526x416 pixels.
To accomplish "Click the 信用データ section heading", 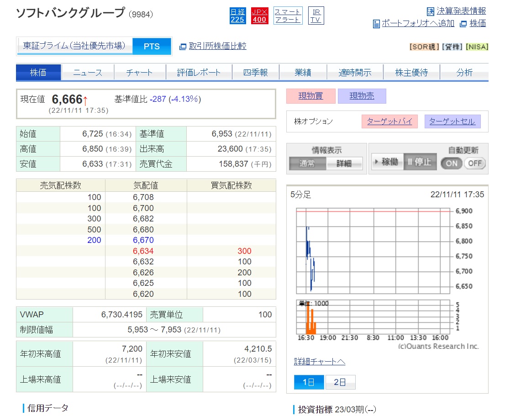I will tap(48, 408).
